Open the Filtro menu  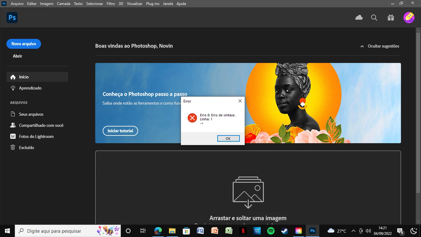[111, 4]
